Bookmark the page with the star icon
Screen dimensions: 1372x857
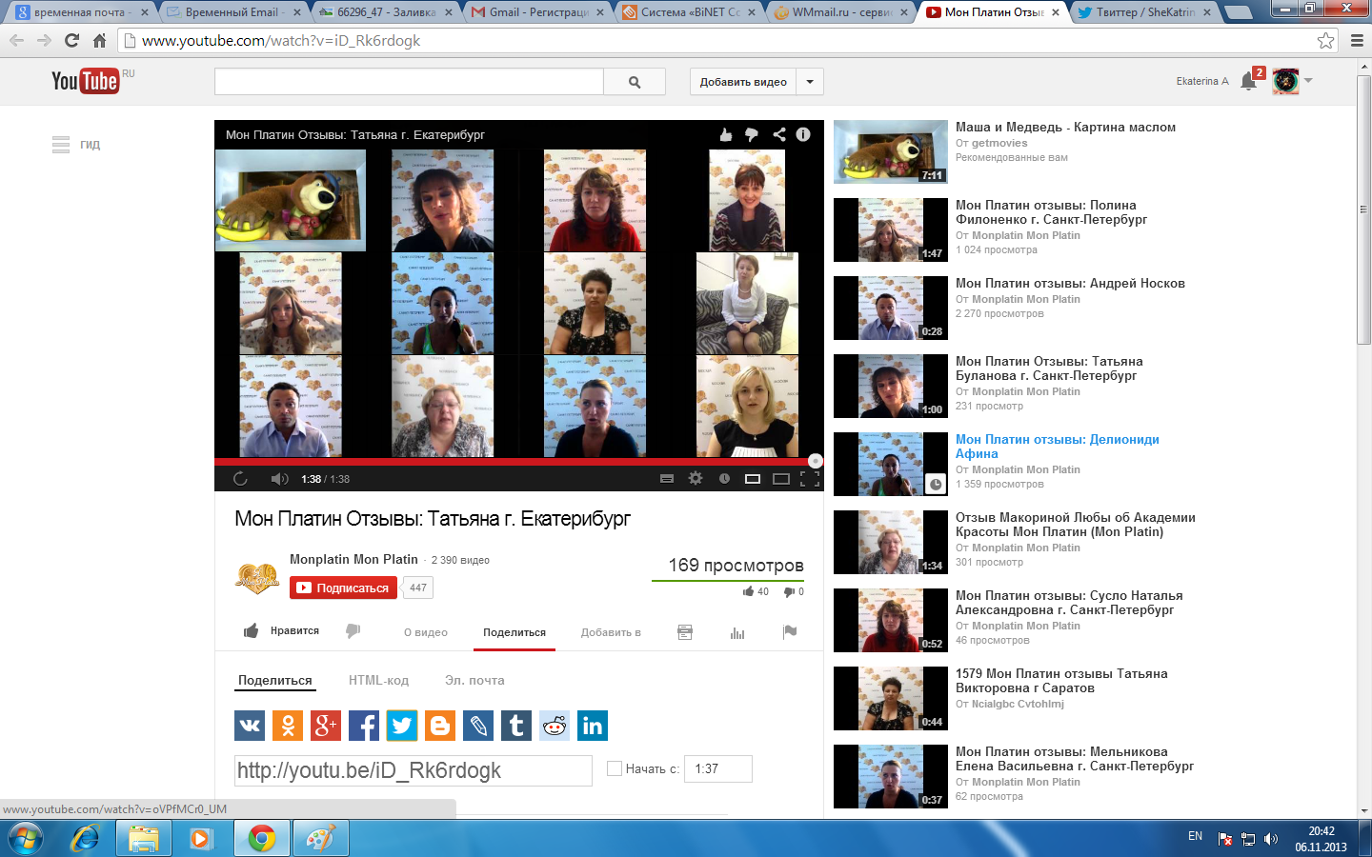[x=1325, y=41]
